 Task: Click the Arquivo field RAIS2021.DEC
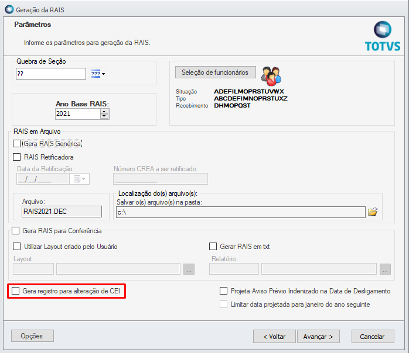pyautogui.click(x=62, y=212)
